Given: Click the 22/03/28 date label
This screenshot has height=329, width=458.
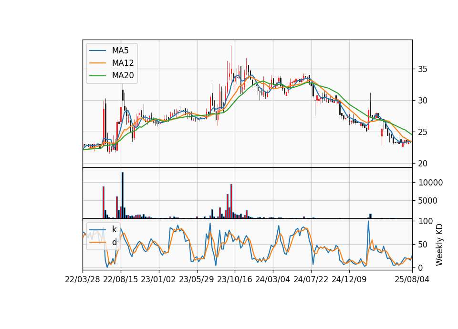Looking at the screenshot, I should coord(83,279).
